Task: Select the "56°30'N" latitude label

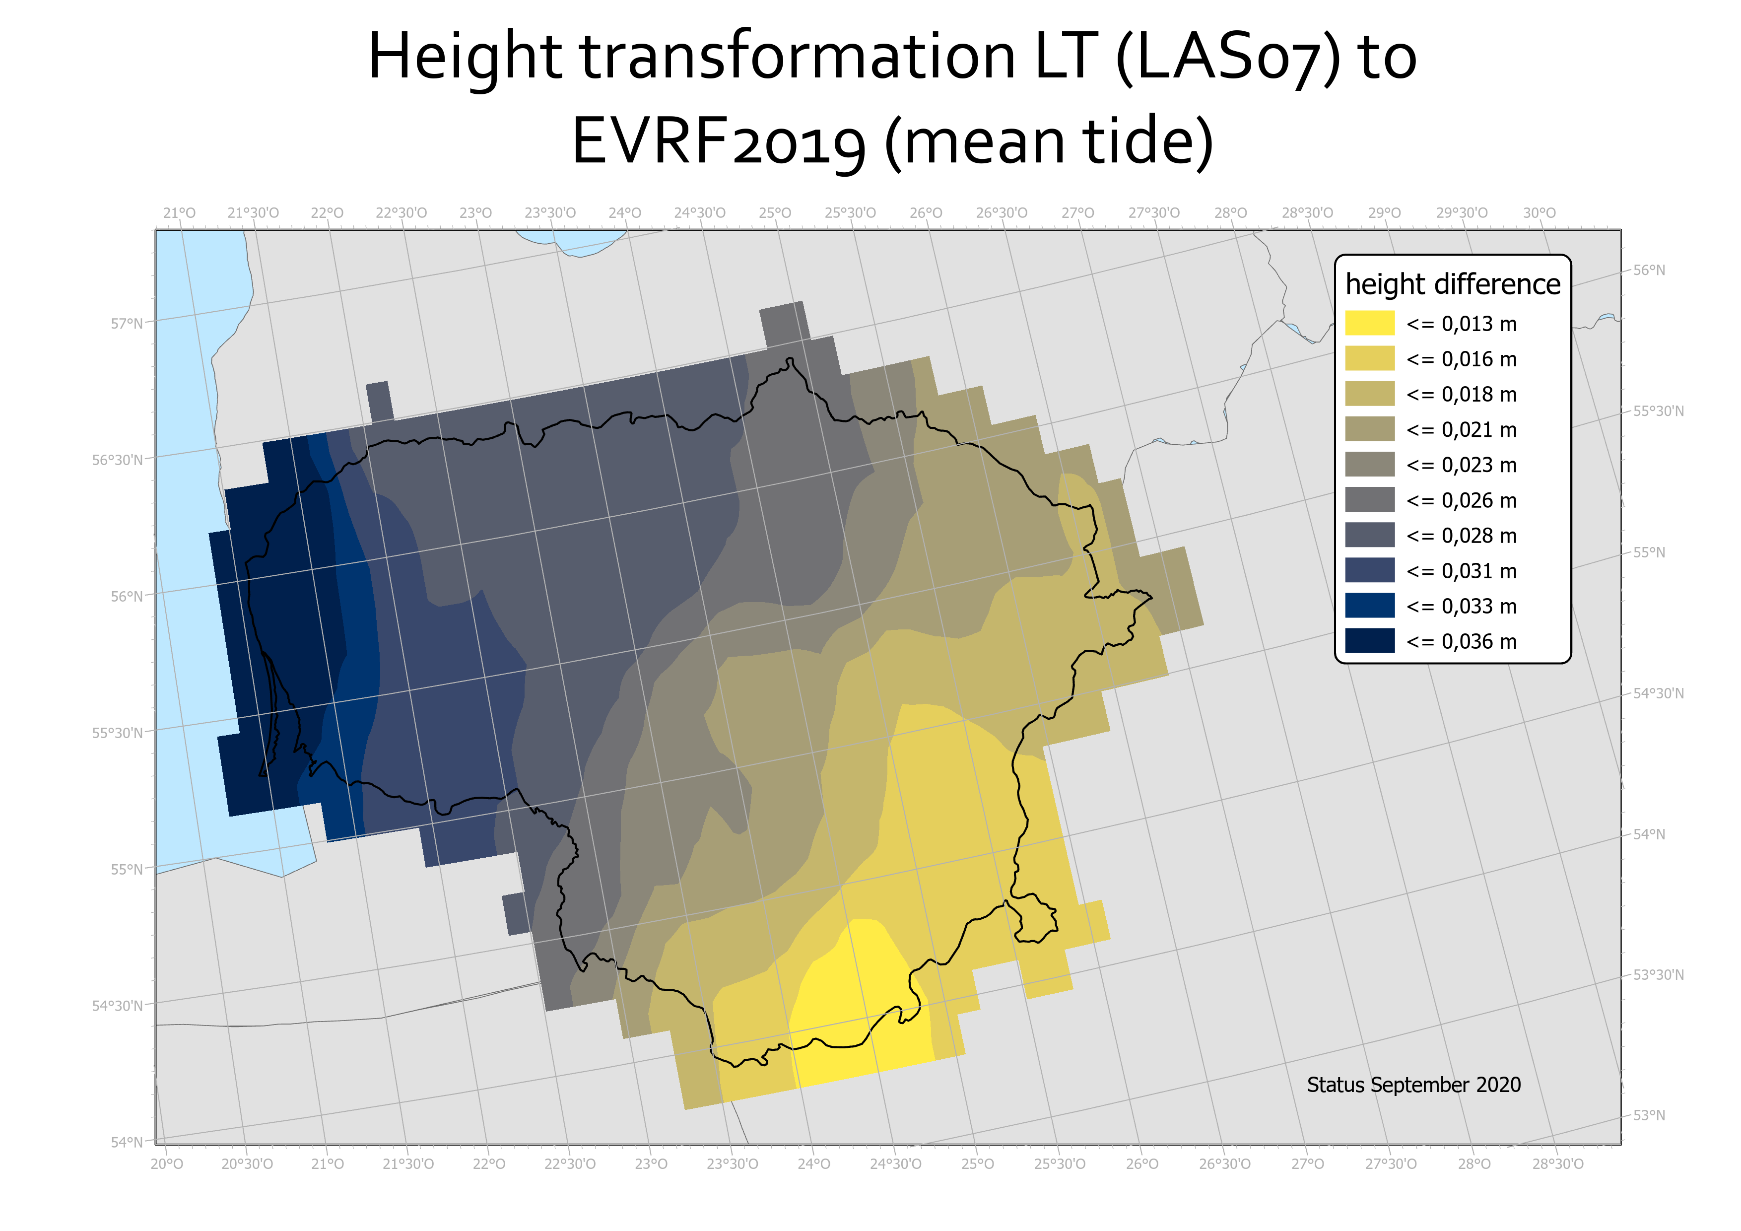Action: (118, 461)
